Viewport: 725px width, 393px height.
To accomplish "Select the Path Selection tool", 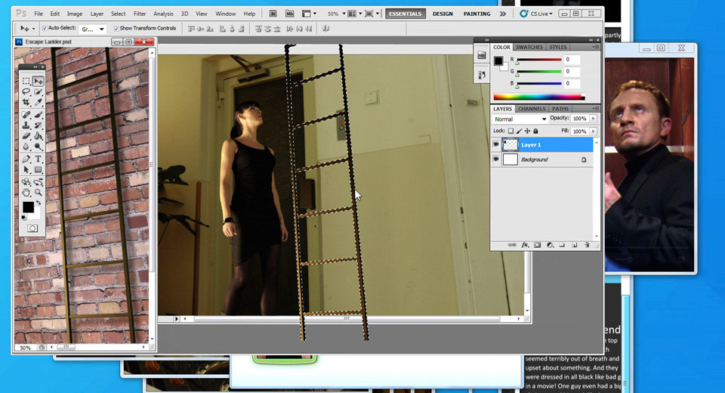I will tap(26, 169).
